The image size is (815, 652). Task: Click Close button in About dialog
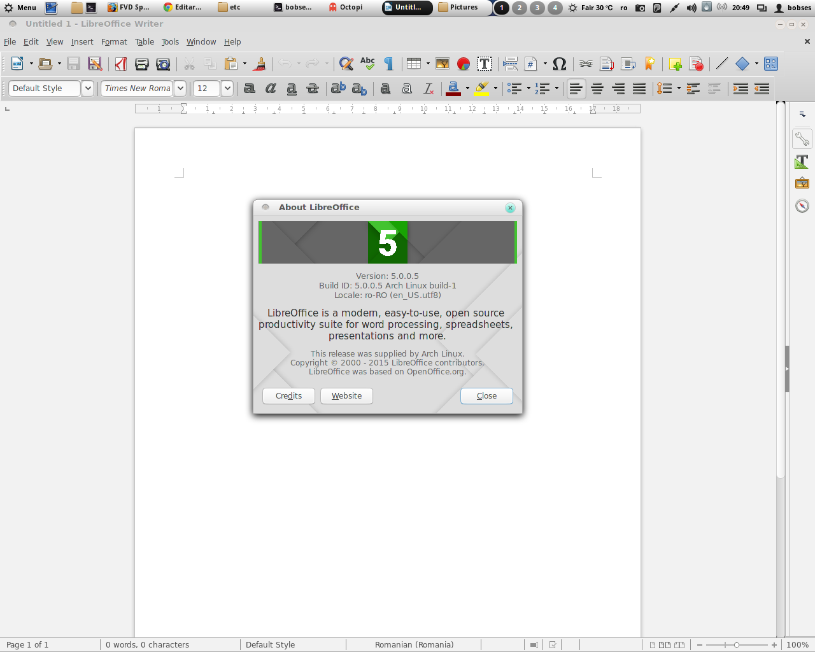point(486,396)
